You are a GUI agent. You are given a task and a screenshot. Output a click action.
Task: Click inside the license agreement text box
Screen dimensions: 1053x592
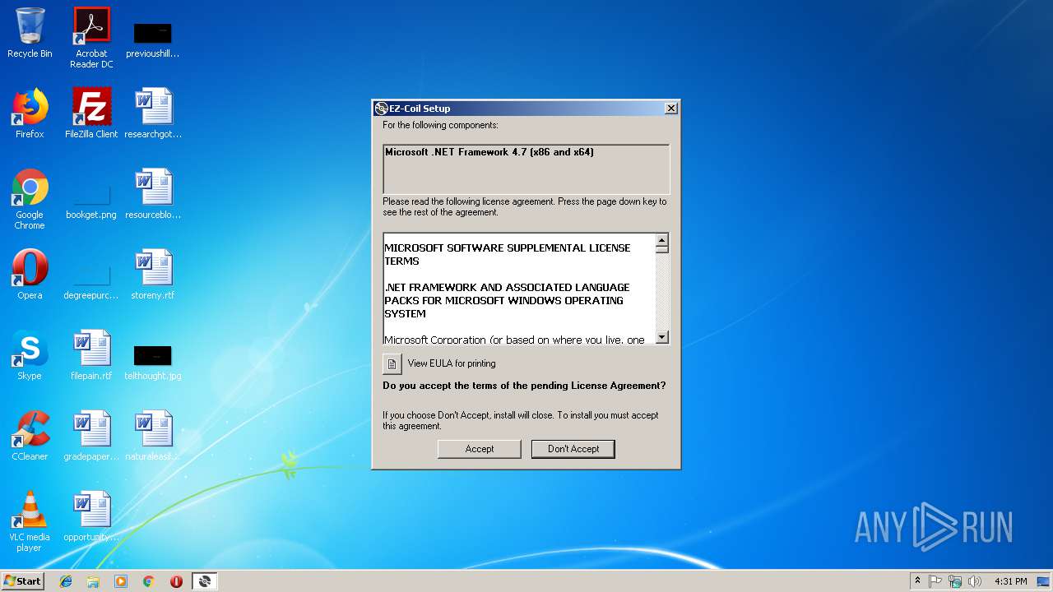point(519,289)
